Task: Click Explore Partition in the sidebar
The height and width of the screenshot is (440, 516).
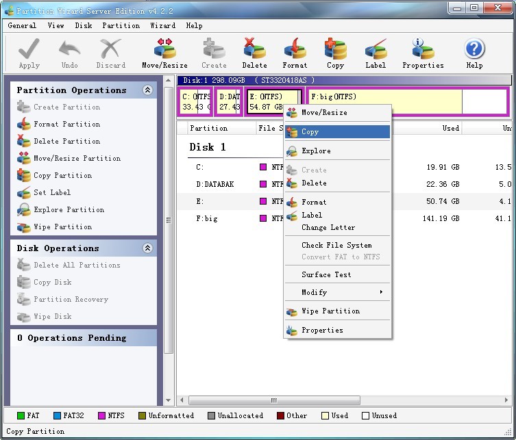Action: tap(60, 209)
